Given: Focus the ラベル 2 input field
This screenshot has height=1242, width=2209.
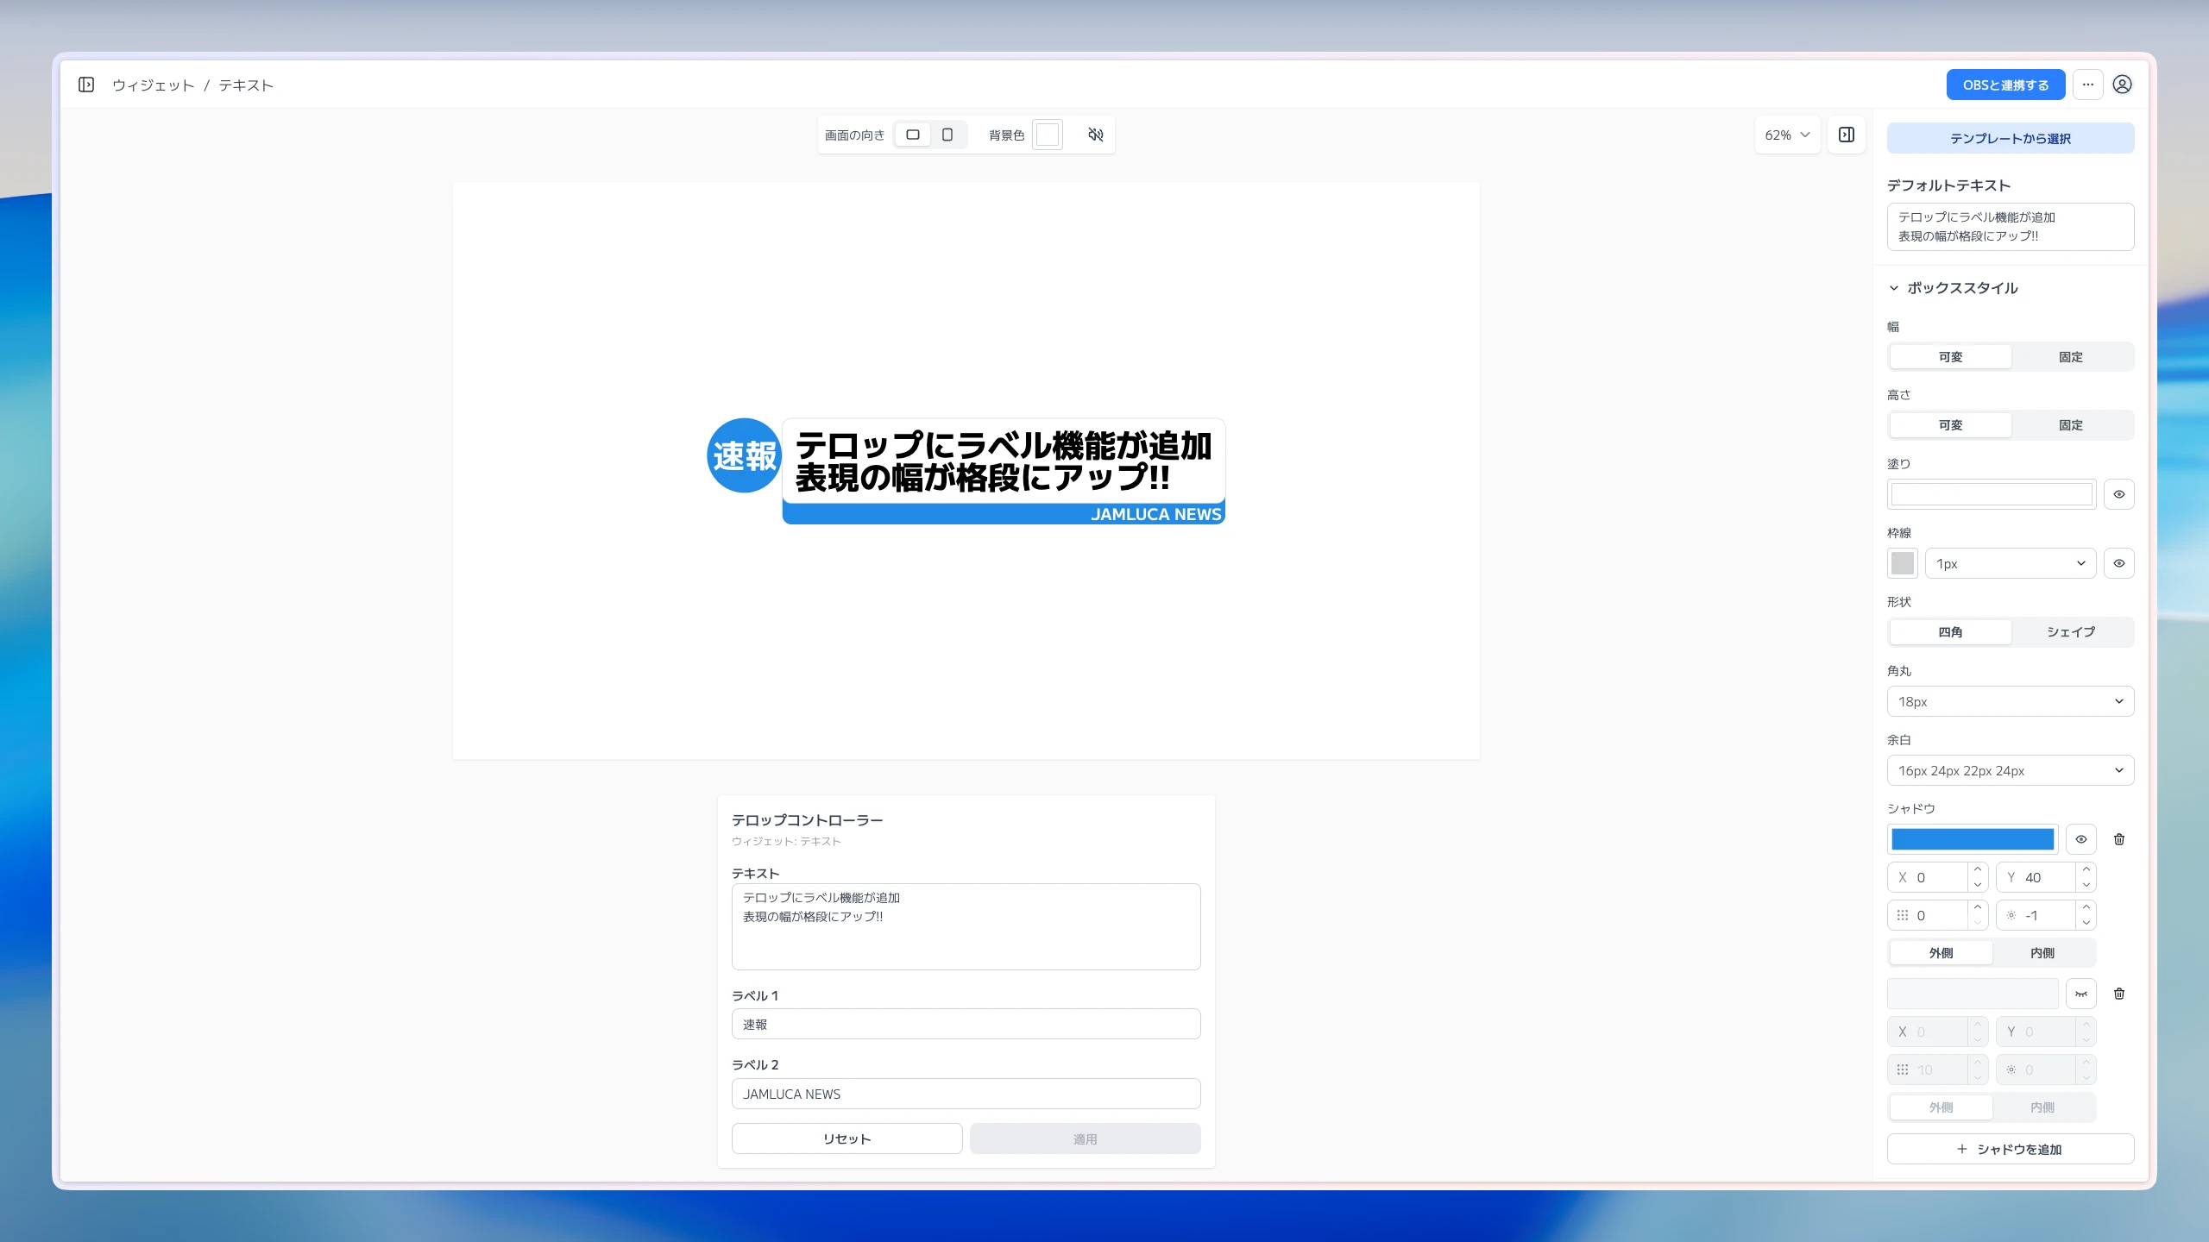Looking at the screenshot, I should (x=966, y=1094).
